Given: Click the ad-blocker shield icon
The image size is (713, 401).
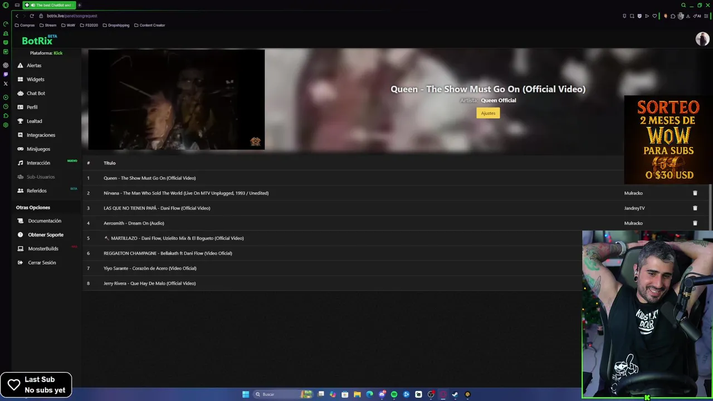Looking at the screenshot, I should coord(639,16).
